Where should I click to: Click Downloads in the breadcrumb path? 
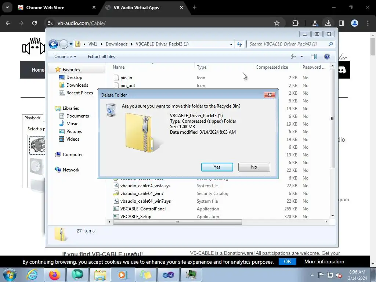click(116, 44)
